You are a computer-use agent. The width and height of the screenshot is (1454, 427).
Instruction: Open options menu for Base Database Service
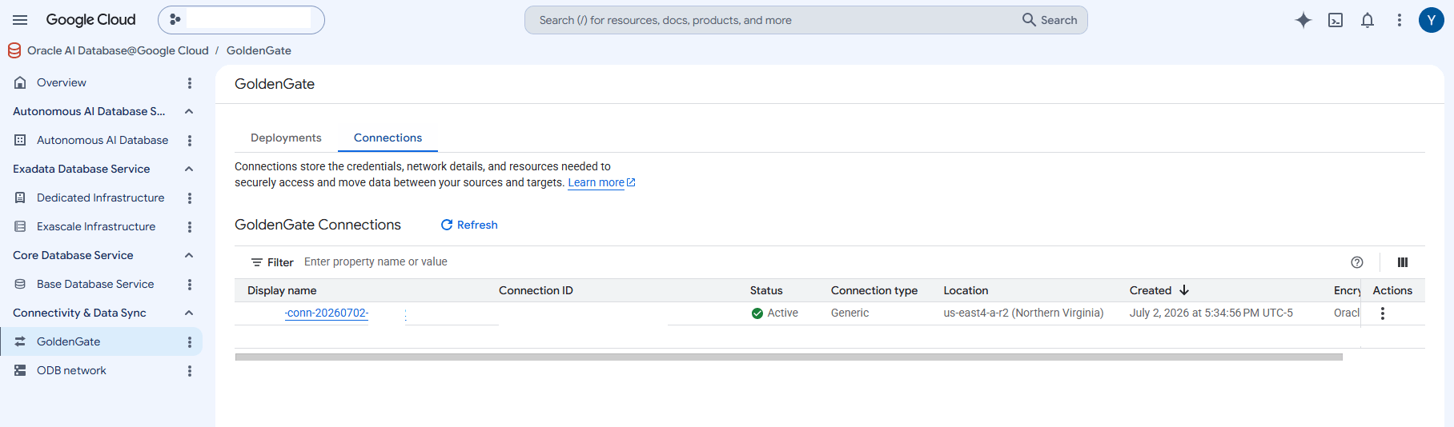(x=190, y=284)
